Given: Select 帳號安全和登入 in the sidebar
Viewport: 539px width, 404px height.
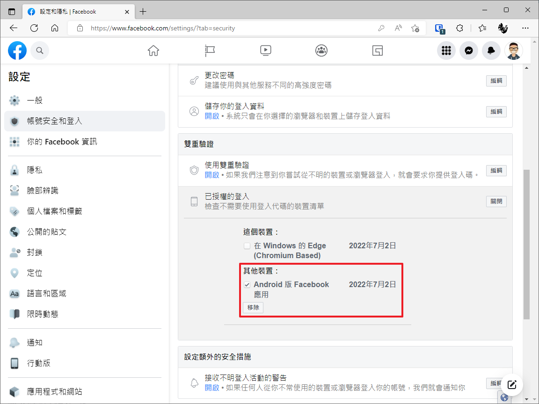Looking at the screenshot, I should click(85, 121).
